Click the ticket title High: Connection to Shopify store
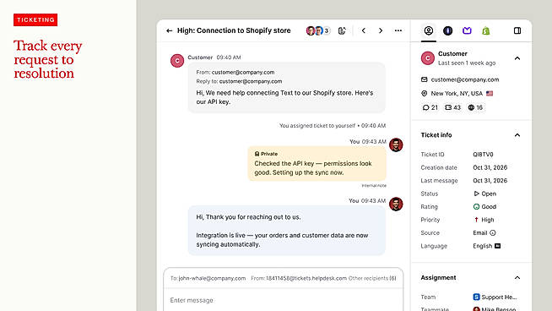 point(234,30)
